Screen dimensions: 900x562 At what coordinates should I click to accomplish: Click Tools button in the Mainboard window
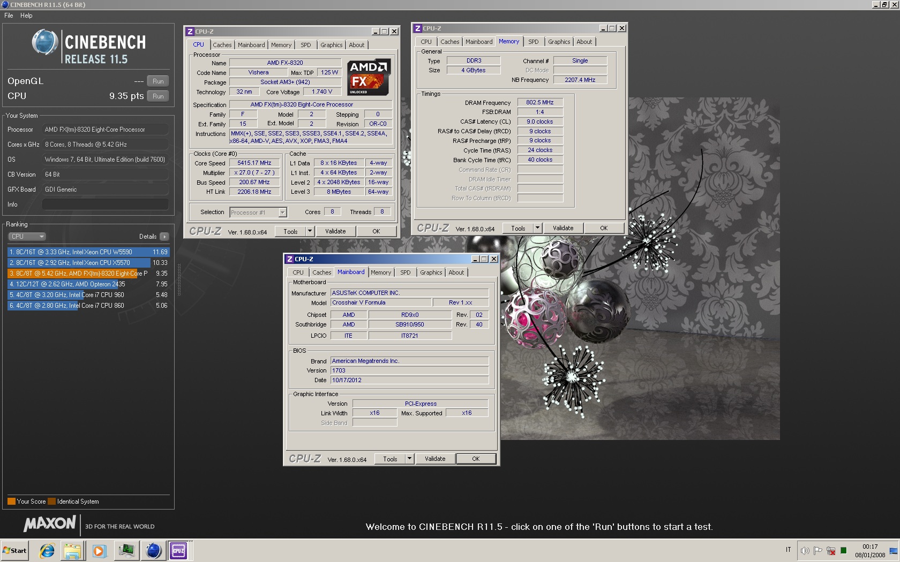pyautogui.click(x=391, y=459)
